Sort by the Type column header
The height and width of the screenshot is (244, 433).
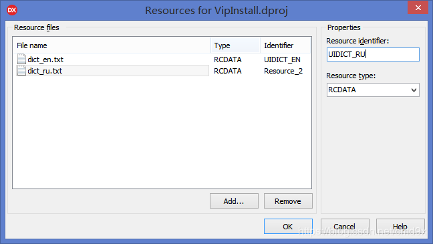tap(235, 45)
